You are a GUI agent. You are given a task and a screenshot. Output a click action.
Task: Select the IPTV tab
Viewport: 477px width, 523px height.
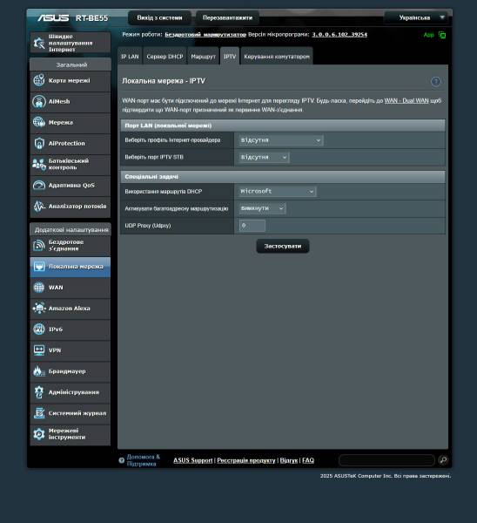tap(230, 57)
